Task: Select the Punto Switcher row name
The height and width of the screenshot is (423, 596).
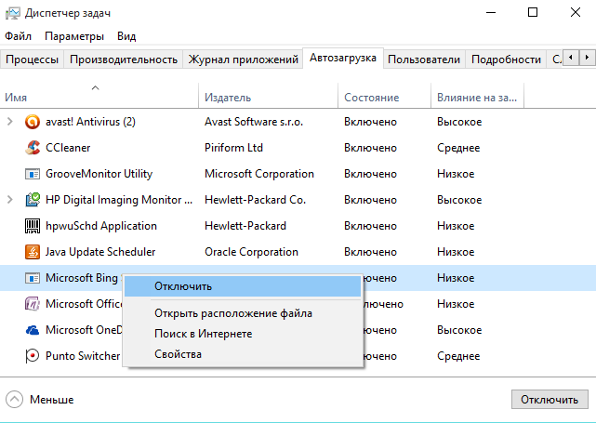Action: point(83,356)
